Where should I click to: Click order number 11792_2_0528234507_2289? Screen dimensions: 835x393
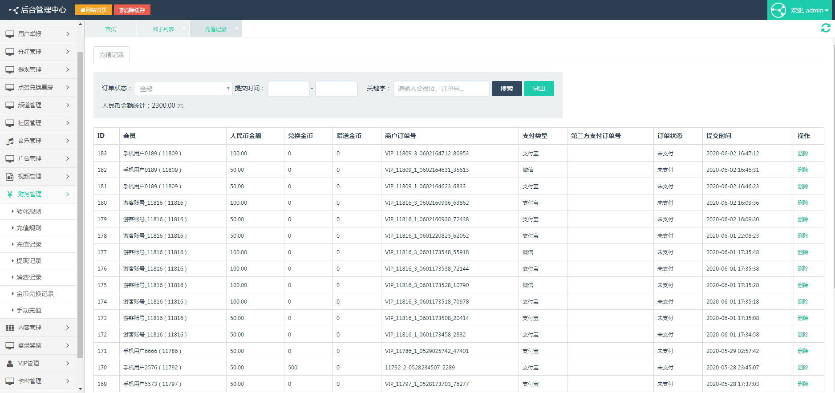pyautogui.click(x=420, y=368)
